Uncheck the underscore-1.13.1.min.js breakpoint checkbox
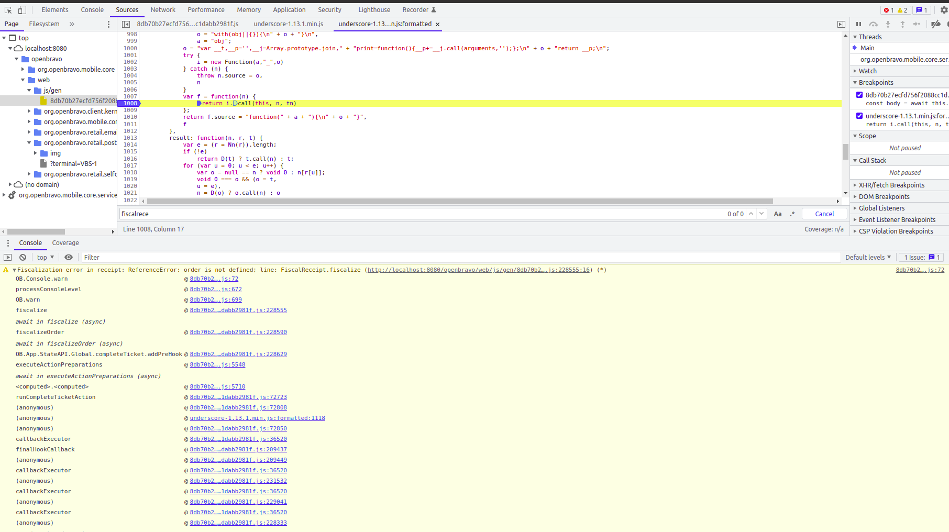The image size is (949, 532). pos(859,116)
